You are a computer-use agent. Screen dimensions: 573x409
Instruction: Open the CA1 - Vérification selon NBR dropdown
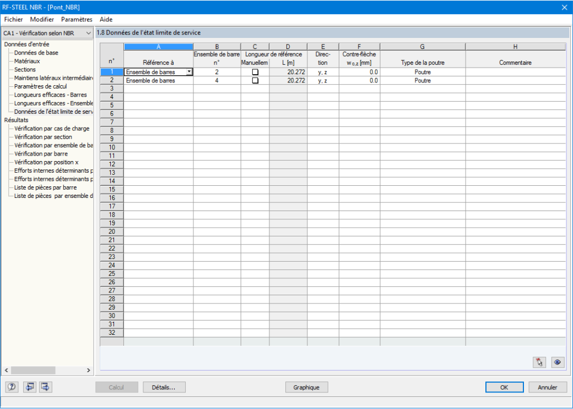tap(47, 33)
